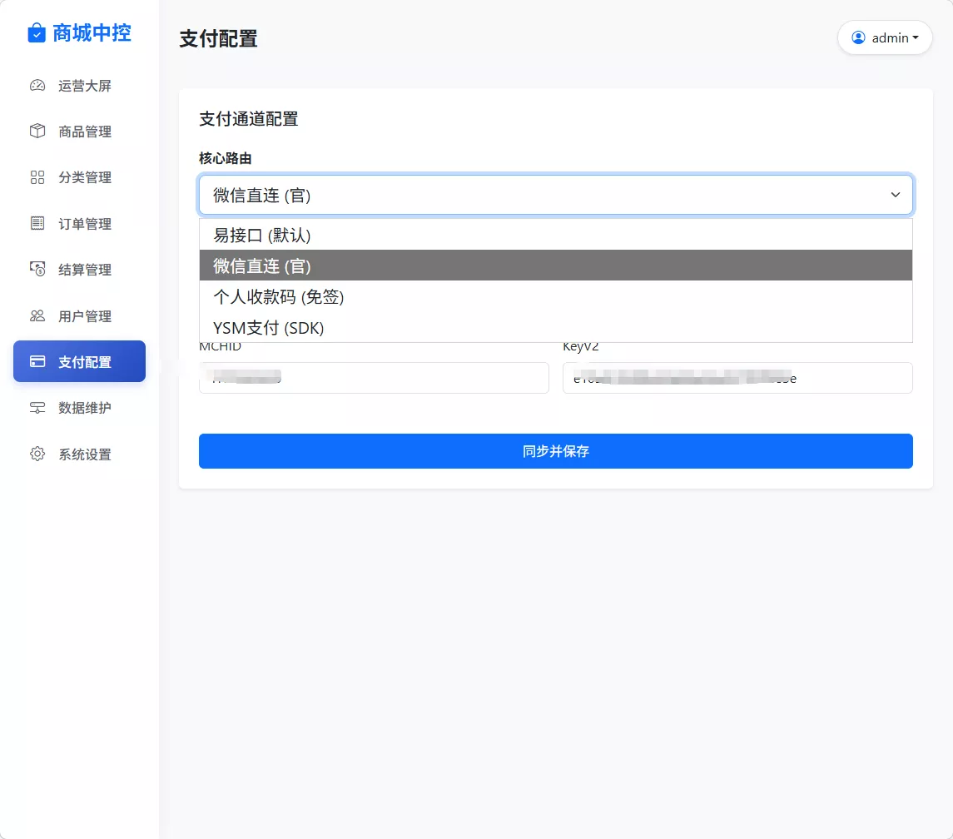Pick the YSM支付 (SDK) option
Viewport: 953px width, 839px height.
click(555, 328)
